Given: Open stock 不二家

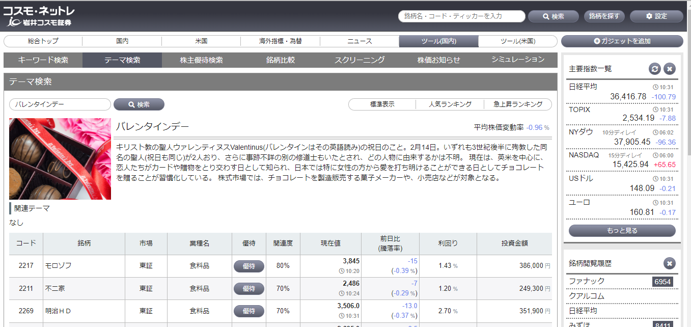Looking at the screenshot, I should coord(55,289).
